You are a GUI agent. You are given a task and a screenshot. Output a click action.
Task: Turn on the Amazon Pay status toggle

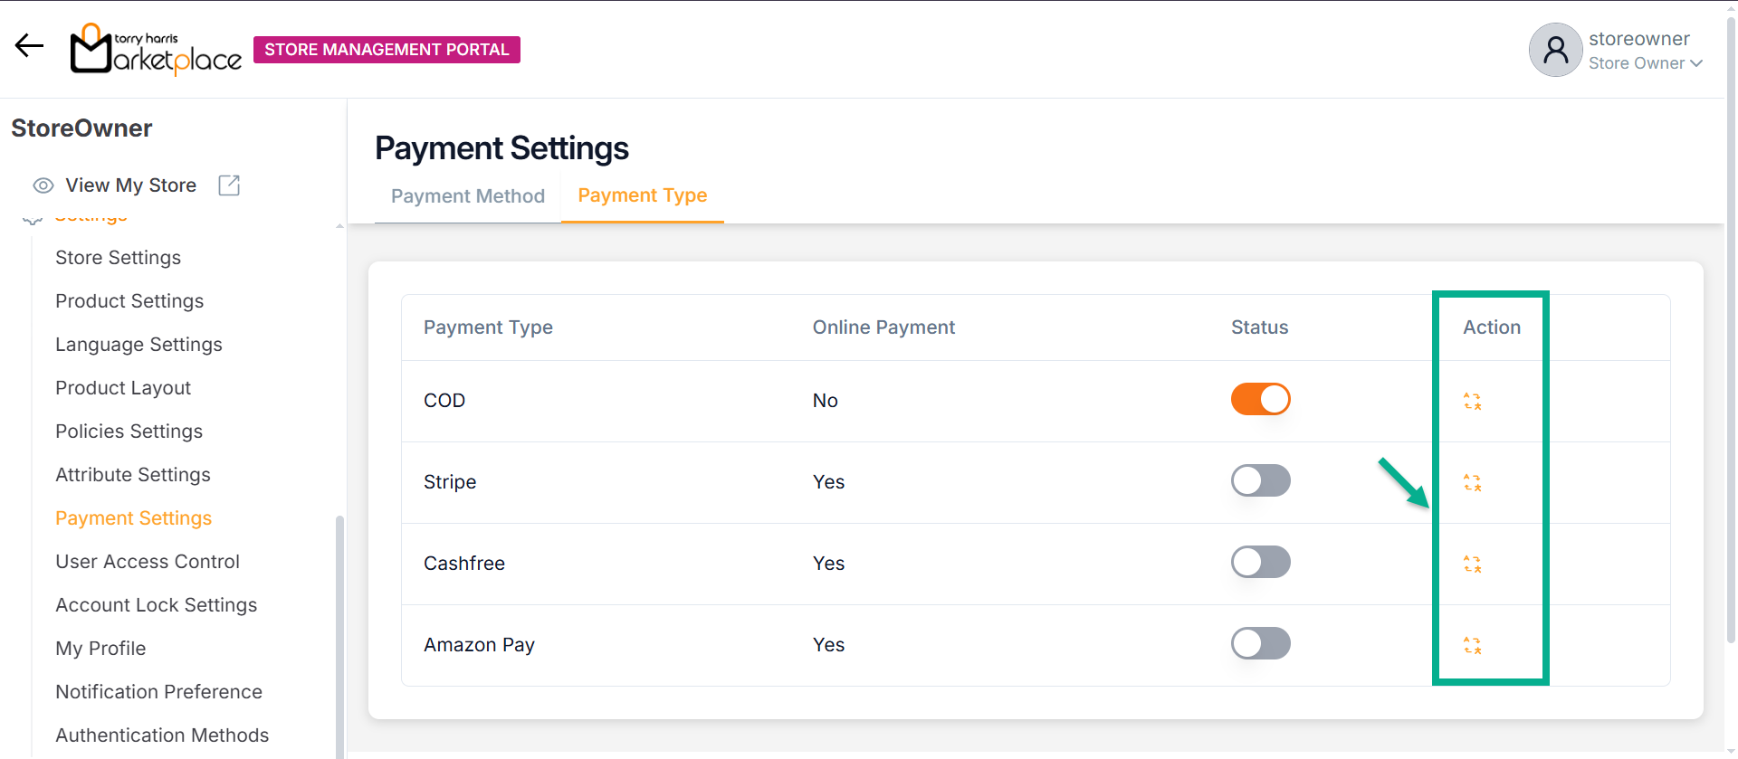click(x=1260, y=643)
